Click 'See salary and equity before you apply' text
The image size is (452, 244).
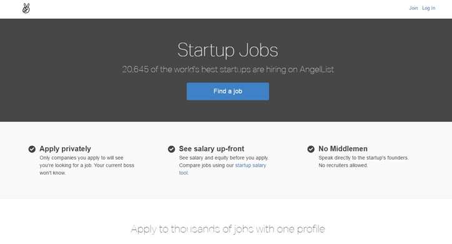click(x=224, y=158)
